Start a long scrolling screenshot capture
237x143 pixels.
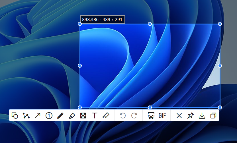[x=151, y=115]
